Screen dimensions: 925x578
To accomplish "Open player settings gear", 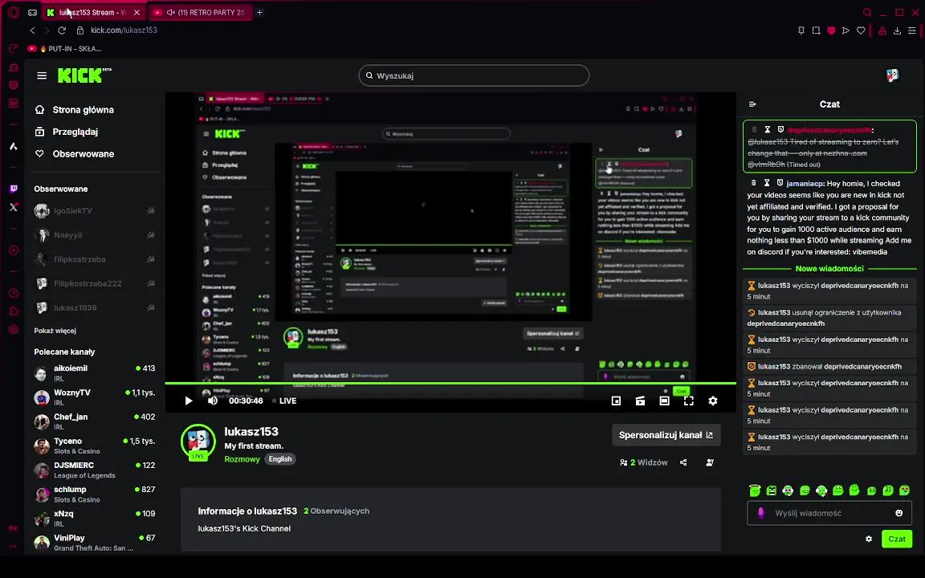I will pyautogui.click(x=713, y=401).
